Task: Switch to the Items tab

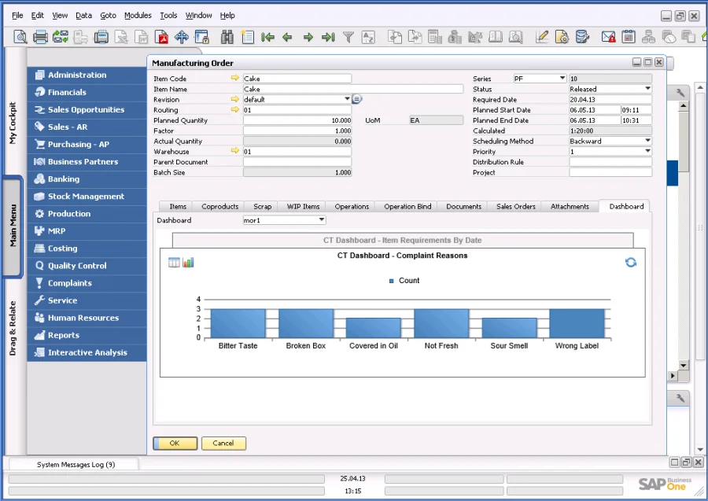Action: [178, 206]
